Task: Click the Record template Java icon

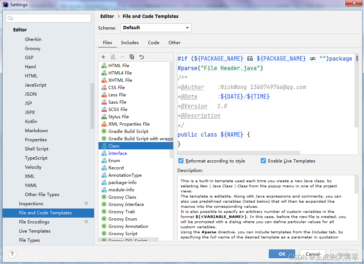Action: pos(104,168)
